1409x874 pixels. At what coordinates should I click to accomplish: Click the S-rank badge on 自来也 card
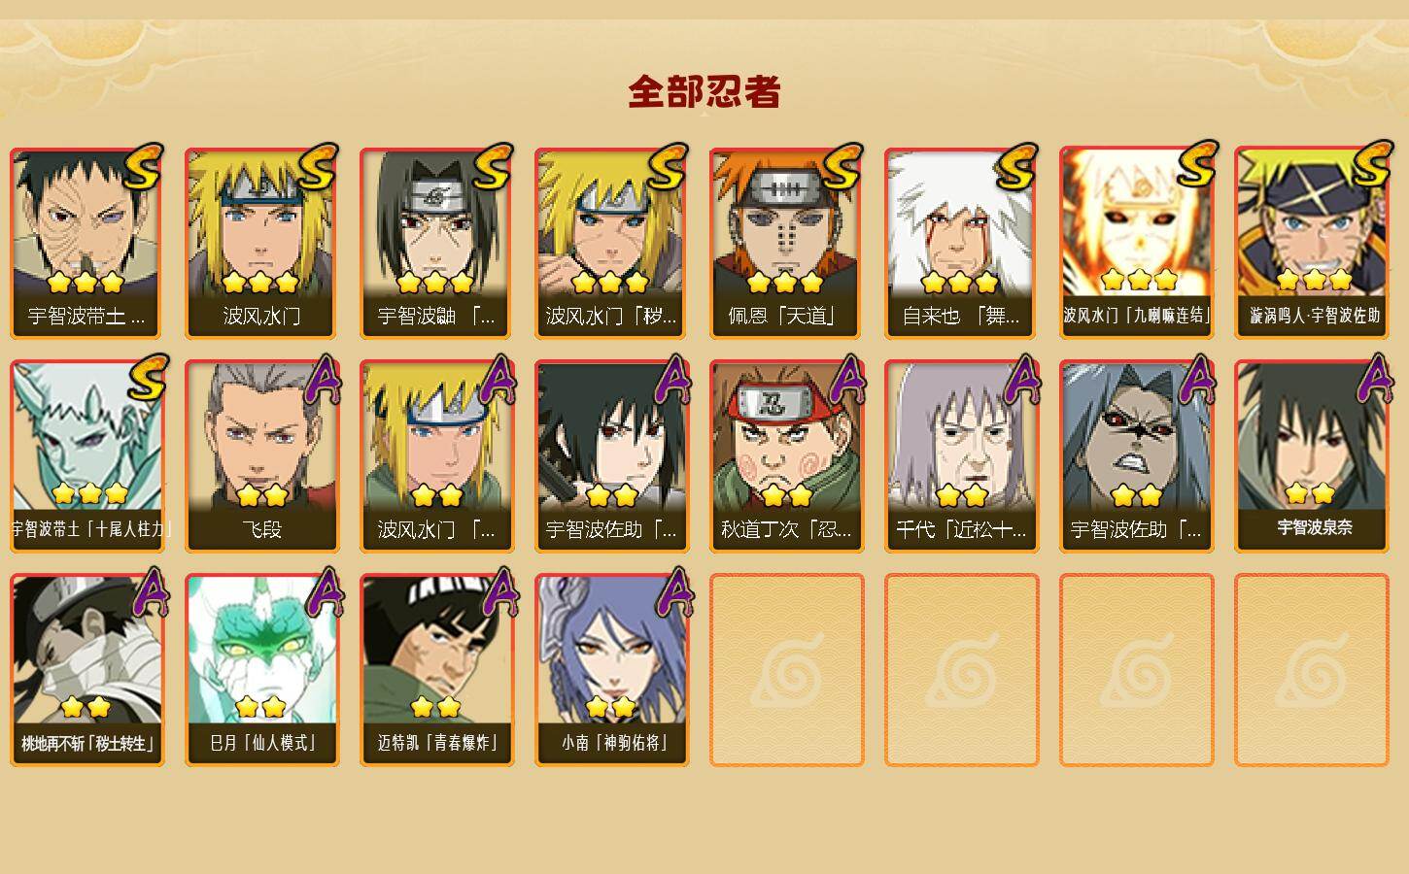pos(1016,167)
